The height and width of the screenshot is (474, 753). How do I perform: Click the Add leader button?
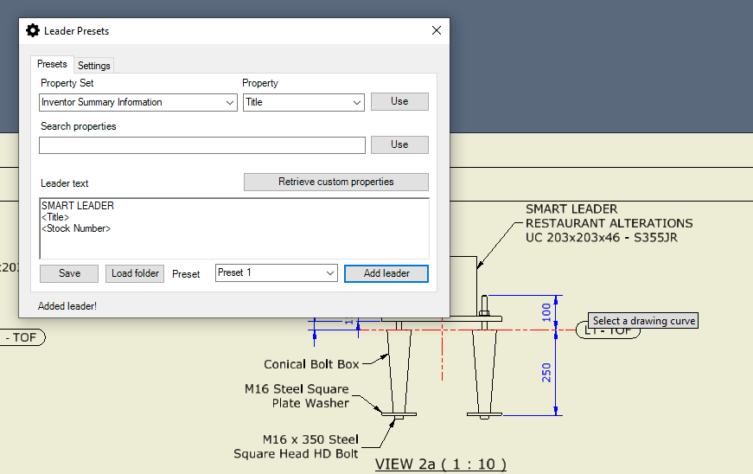(386, 273)
